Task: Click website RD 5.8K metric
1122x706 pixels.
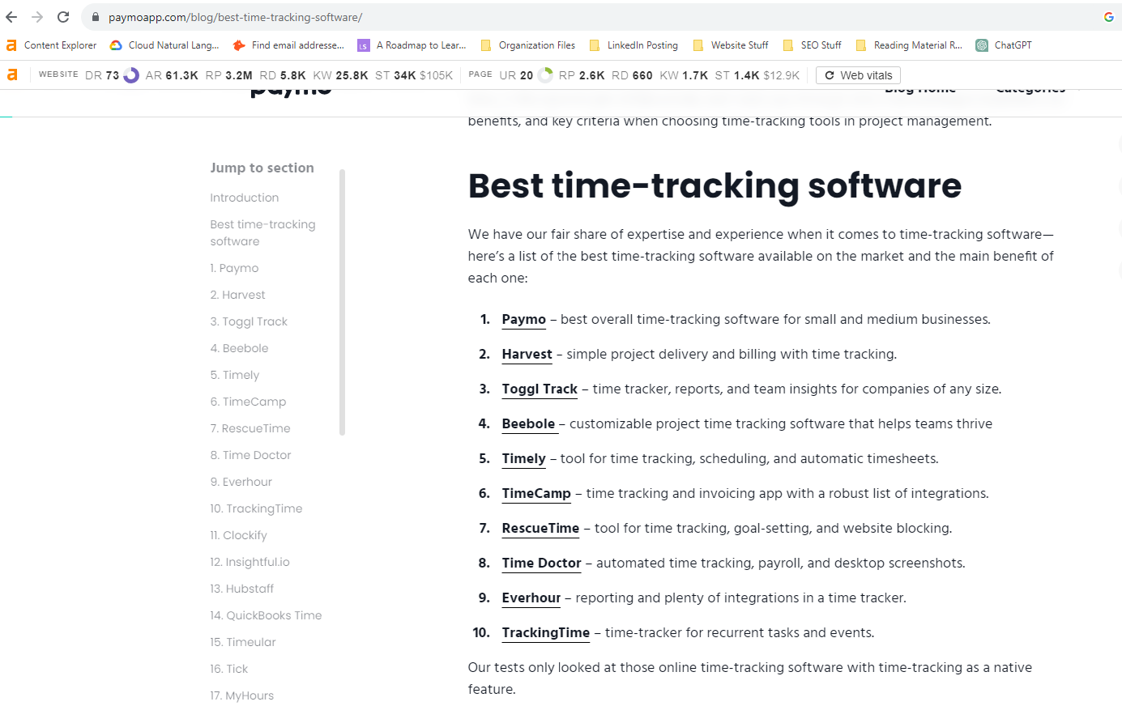Action: (283, 75)
